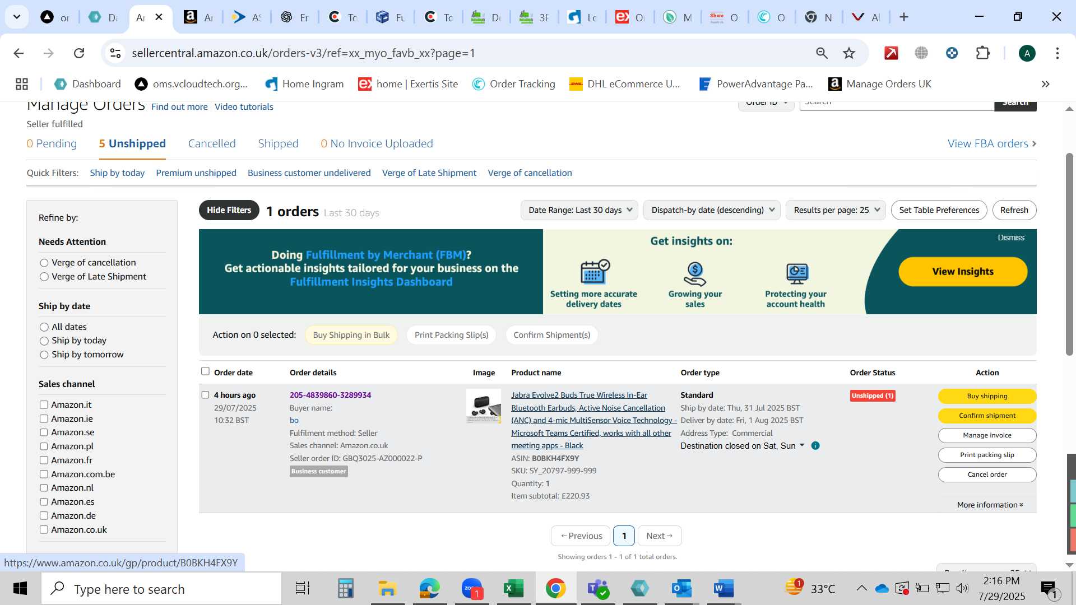
Task: Open Outlook from the taskbar
Action: click(681, 589)
